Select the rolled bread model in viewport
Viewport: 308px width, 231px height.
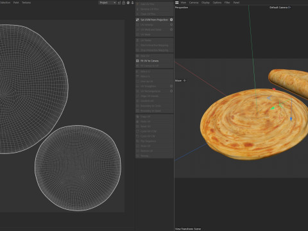click(x=291, y=82)
